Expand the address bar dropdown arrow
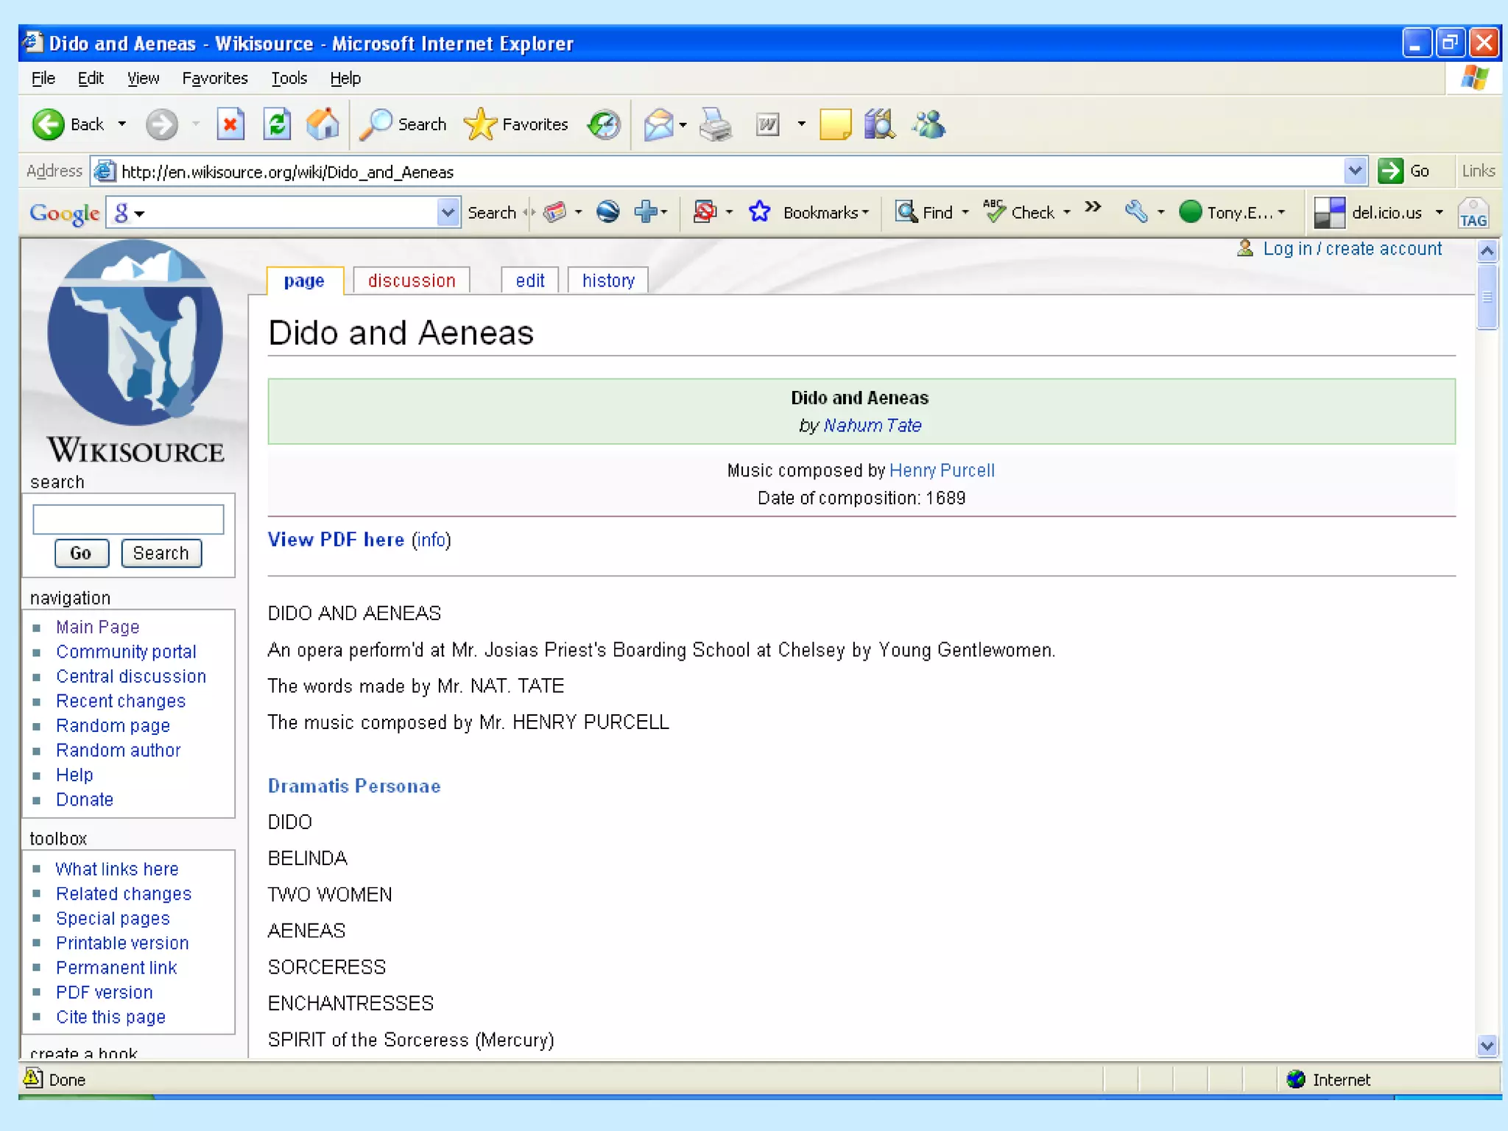The image size is (1508, 1131). 1355,171
